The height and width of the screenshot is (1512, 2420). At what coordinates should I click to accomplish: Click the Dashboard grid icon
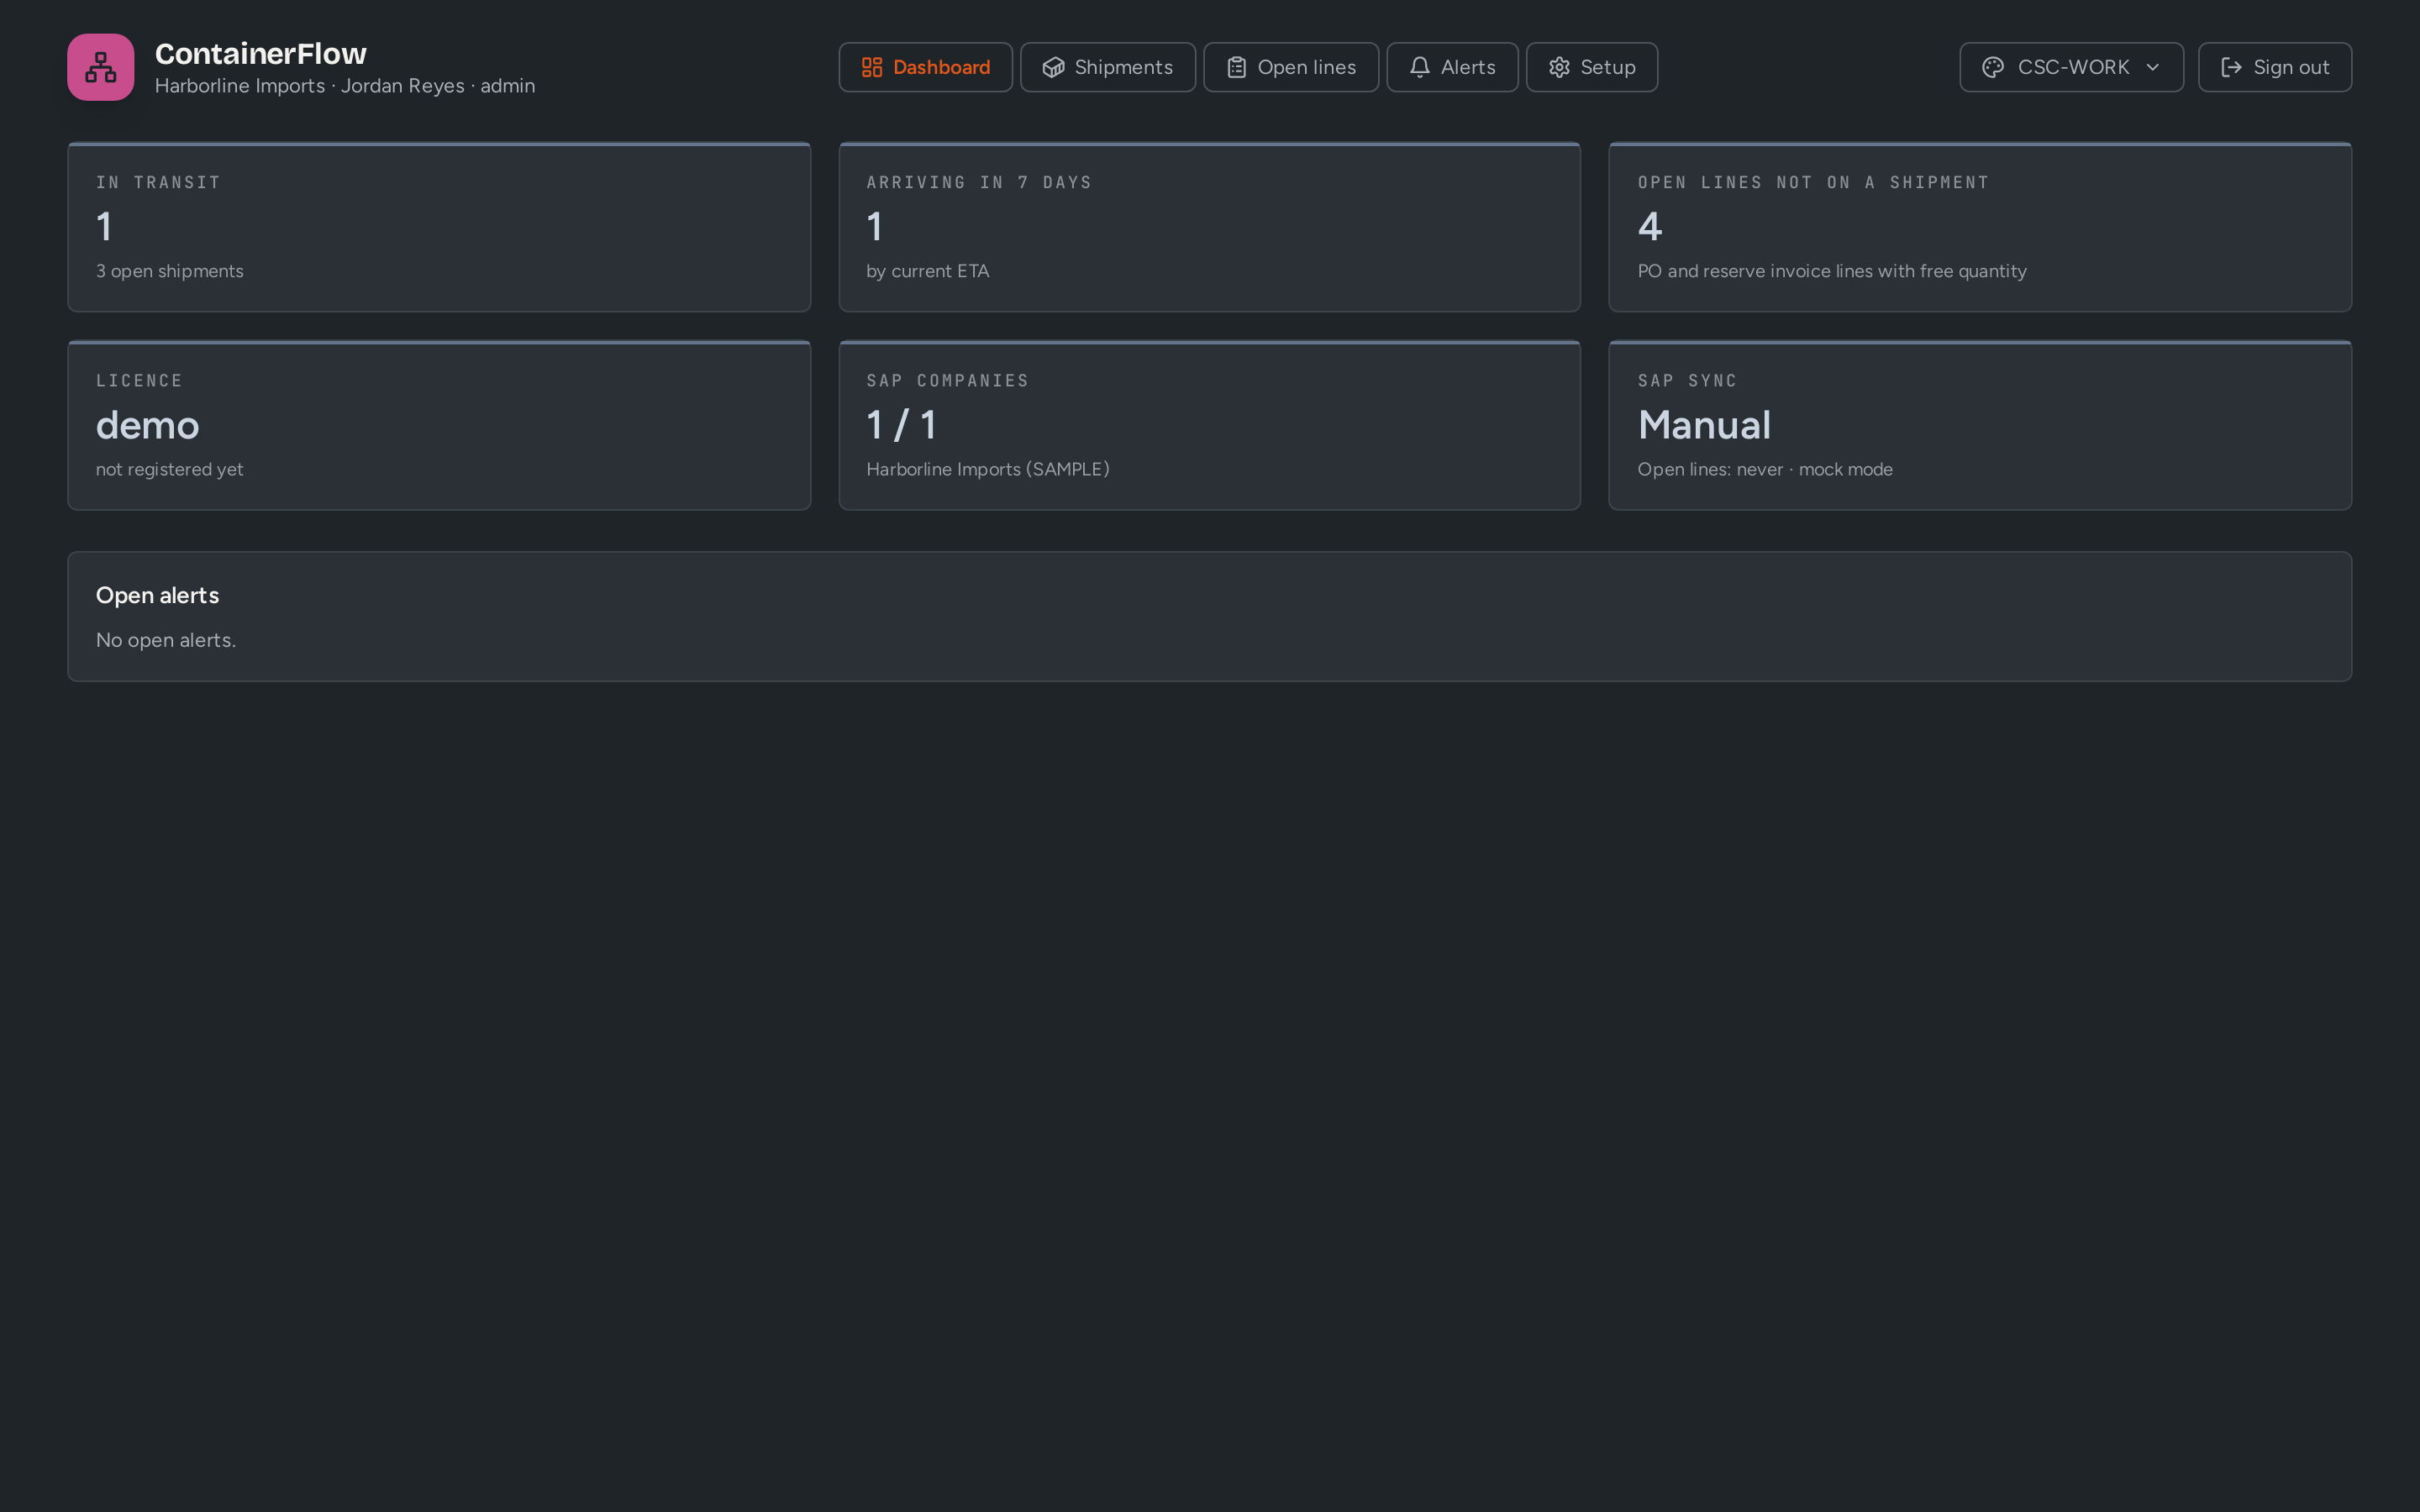click(x=872, y=67)
